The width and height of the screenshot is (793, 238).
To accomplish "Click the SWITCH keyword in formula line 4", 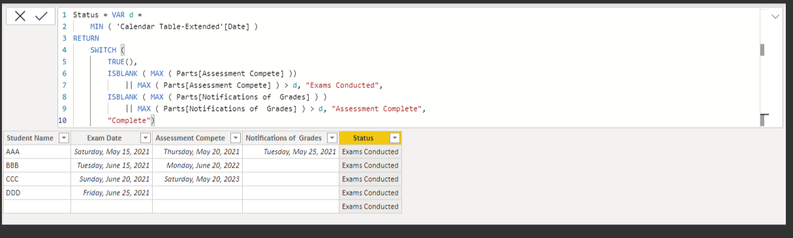I will pyautogui.click(x=103, y=50).
